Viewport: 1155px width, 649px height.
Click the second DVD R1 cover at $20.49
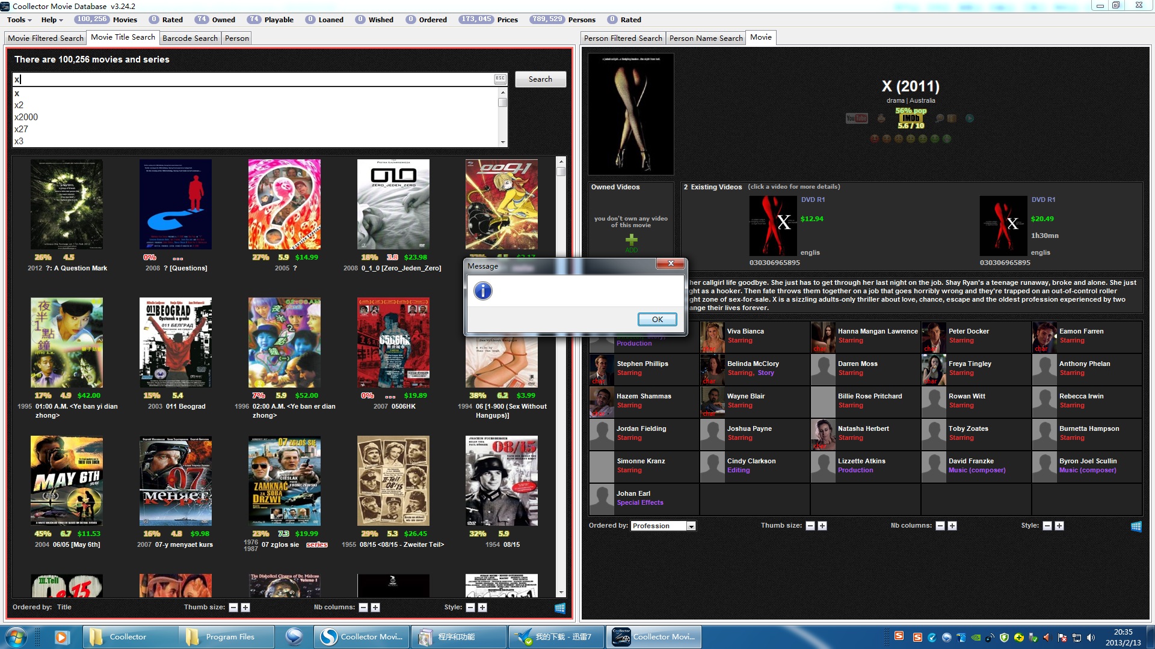pyautogui.click(x=1003, y=226)
